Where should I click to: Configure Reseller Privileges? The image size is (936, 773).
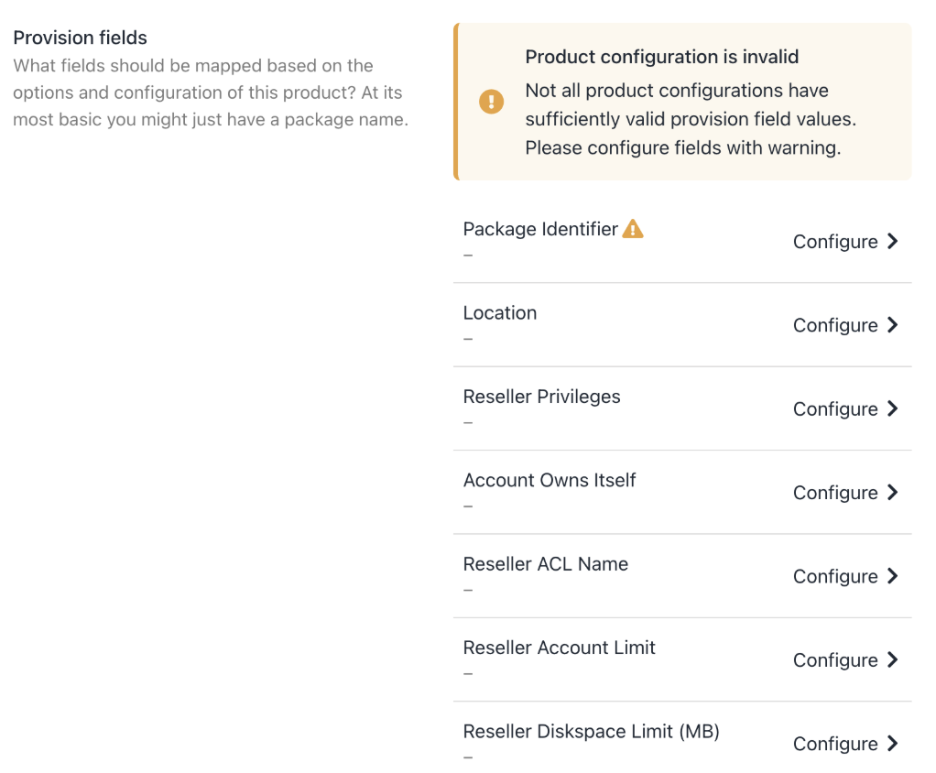pyautogui.click(x=835, y=409)
